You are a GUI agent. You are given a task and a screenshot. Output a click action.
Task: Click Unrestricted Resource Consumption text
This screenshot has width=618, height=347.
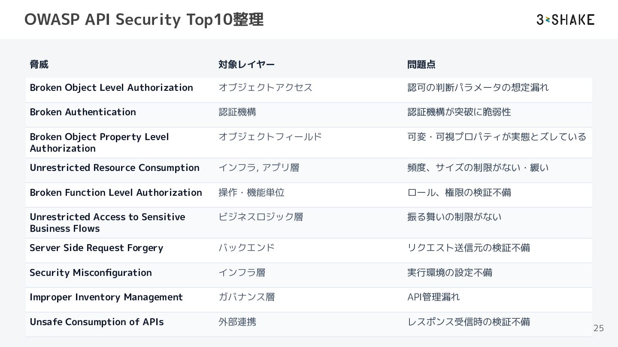(115, 168)
